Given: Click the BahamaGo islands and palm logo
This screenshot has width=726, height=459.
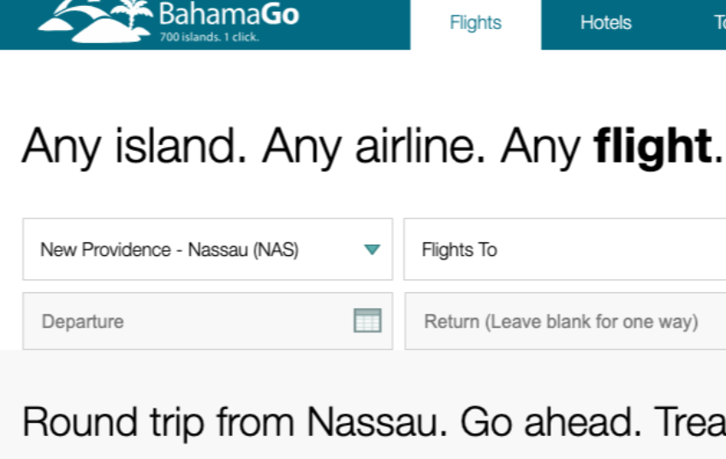Looking at the screenshot, I should pyautogui.click(x=96, y=21).
